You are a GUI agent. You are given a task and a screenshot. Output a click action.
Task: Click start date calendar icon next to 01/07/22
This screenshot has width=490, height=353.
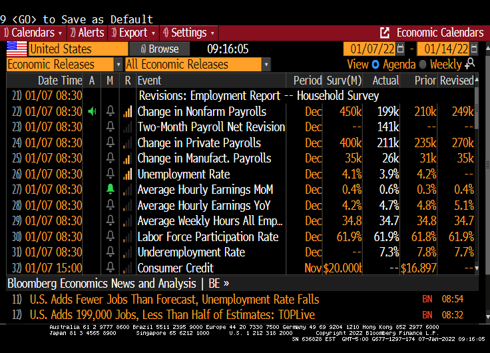[x=400, y=49]
